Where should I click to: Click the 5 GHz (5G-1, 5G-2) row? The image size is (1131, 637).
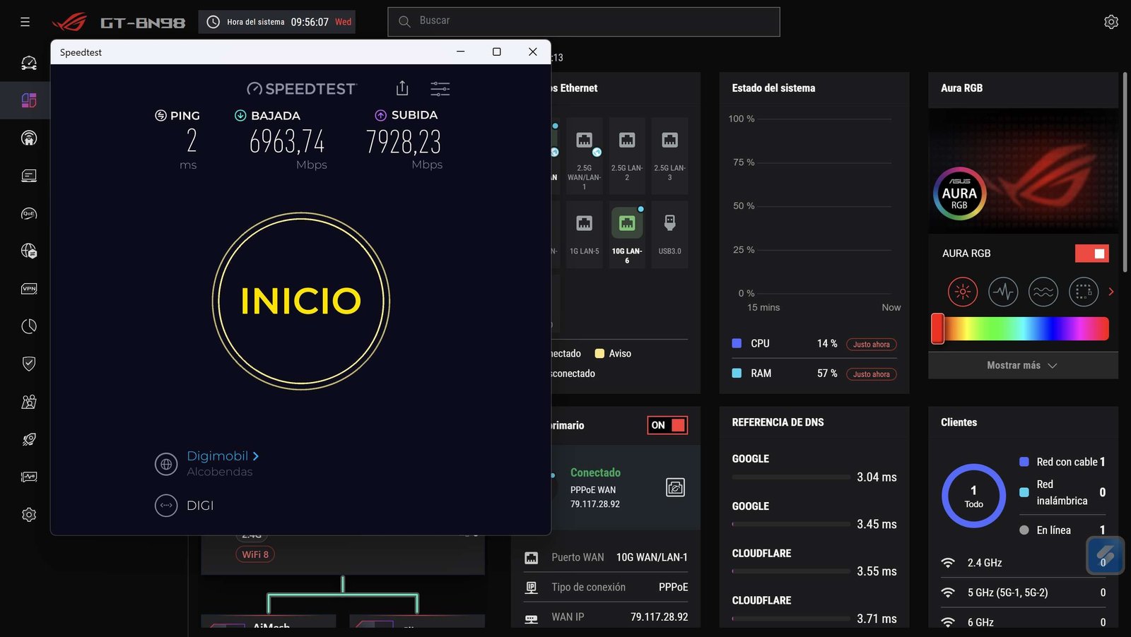point(1023,593)
